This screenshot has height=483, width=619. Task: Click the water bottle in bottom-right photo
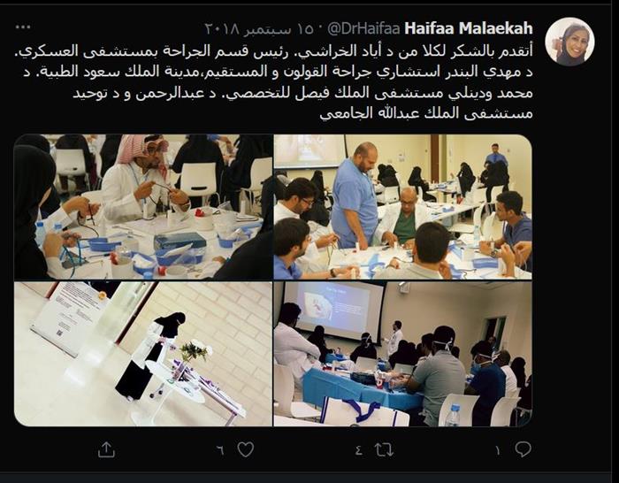pos(454,415)
